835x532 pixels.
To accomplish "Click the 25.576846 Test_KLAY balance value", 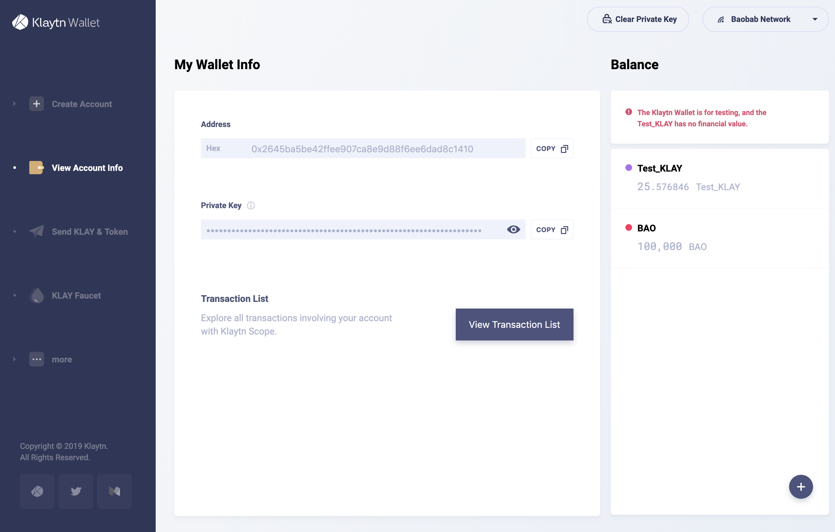I will click(x=688, y=187).
